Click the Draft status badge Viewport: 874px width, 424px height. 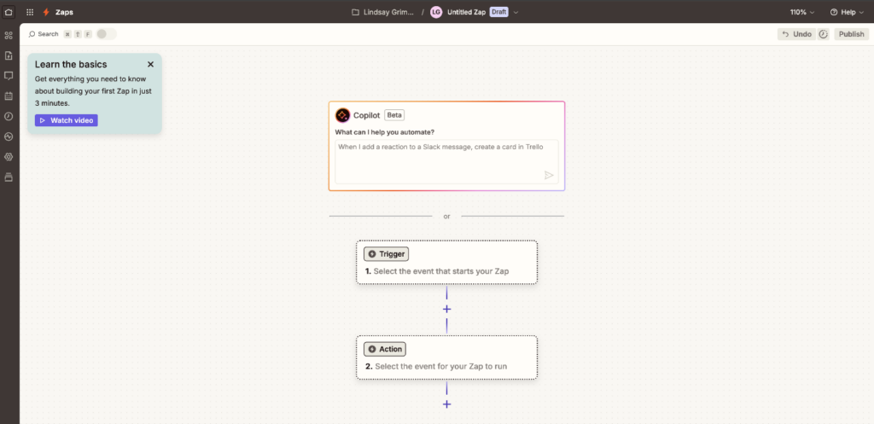[x=498, y=12]
